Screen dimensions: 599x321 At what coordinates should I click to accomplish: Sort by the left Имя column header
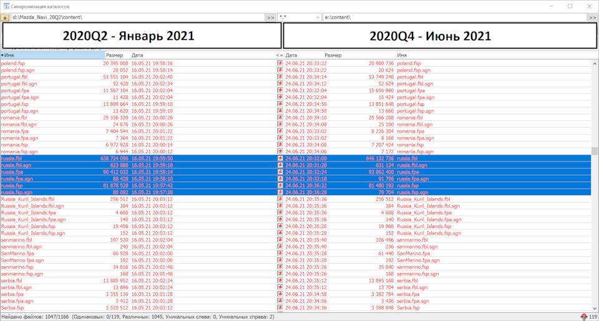[x=52, y=55]
